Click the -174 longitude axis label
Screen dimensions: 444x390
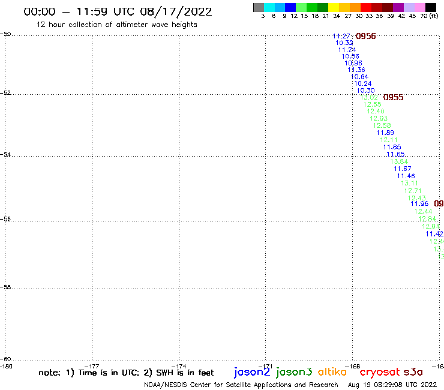pos(179,366)
